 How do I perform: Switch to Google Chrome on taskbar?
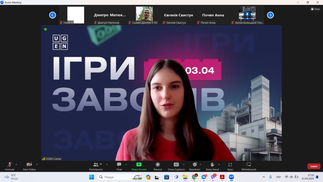pyautogui.click(x=195, y=177)
